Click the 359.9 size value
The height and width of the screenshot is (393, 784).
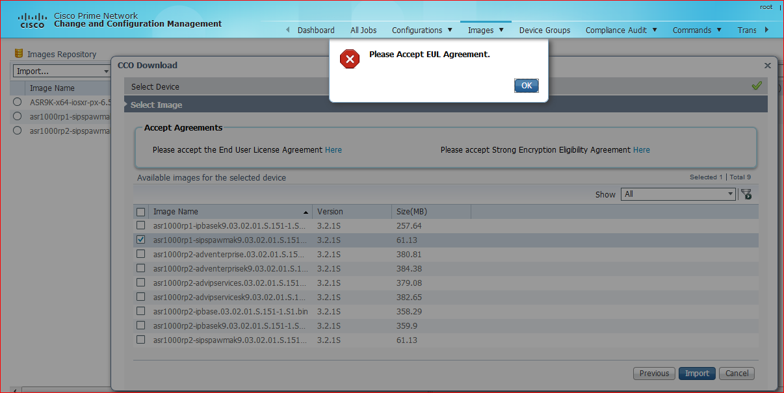click(407, 326)
